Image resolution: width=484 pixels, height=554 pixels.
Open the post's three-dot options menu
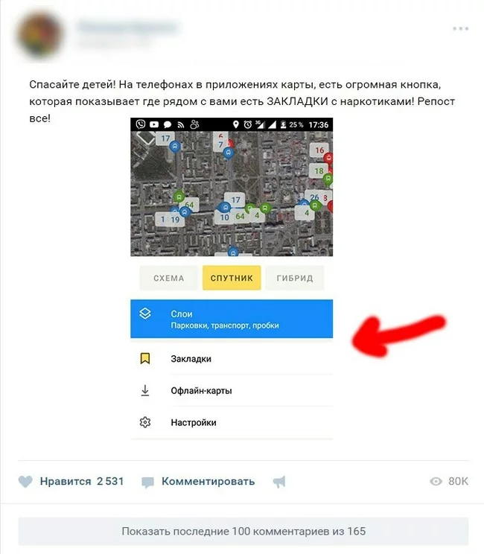(461, 28)
